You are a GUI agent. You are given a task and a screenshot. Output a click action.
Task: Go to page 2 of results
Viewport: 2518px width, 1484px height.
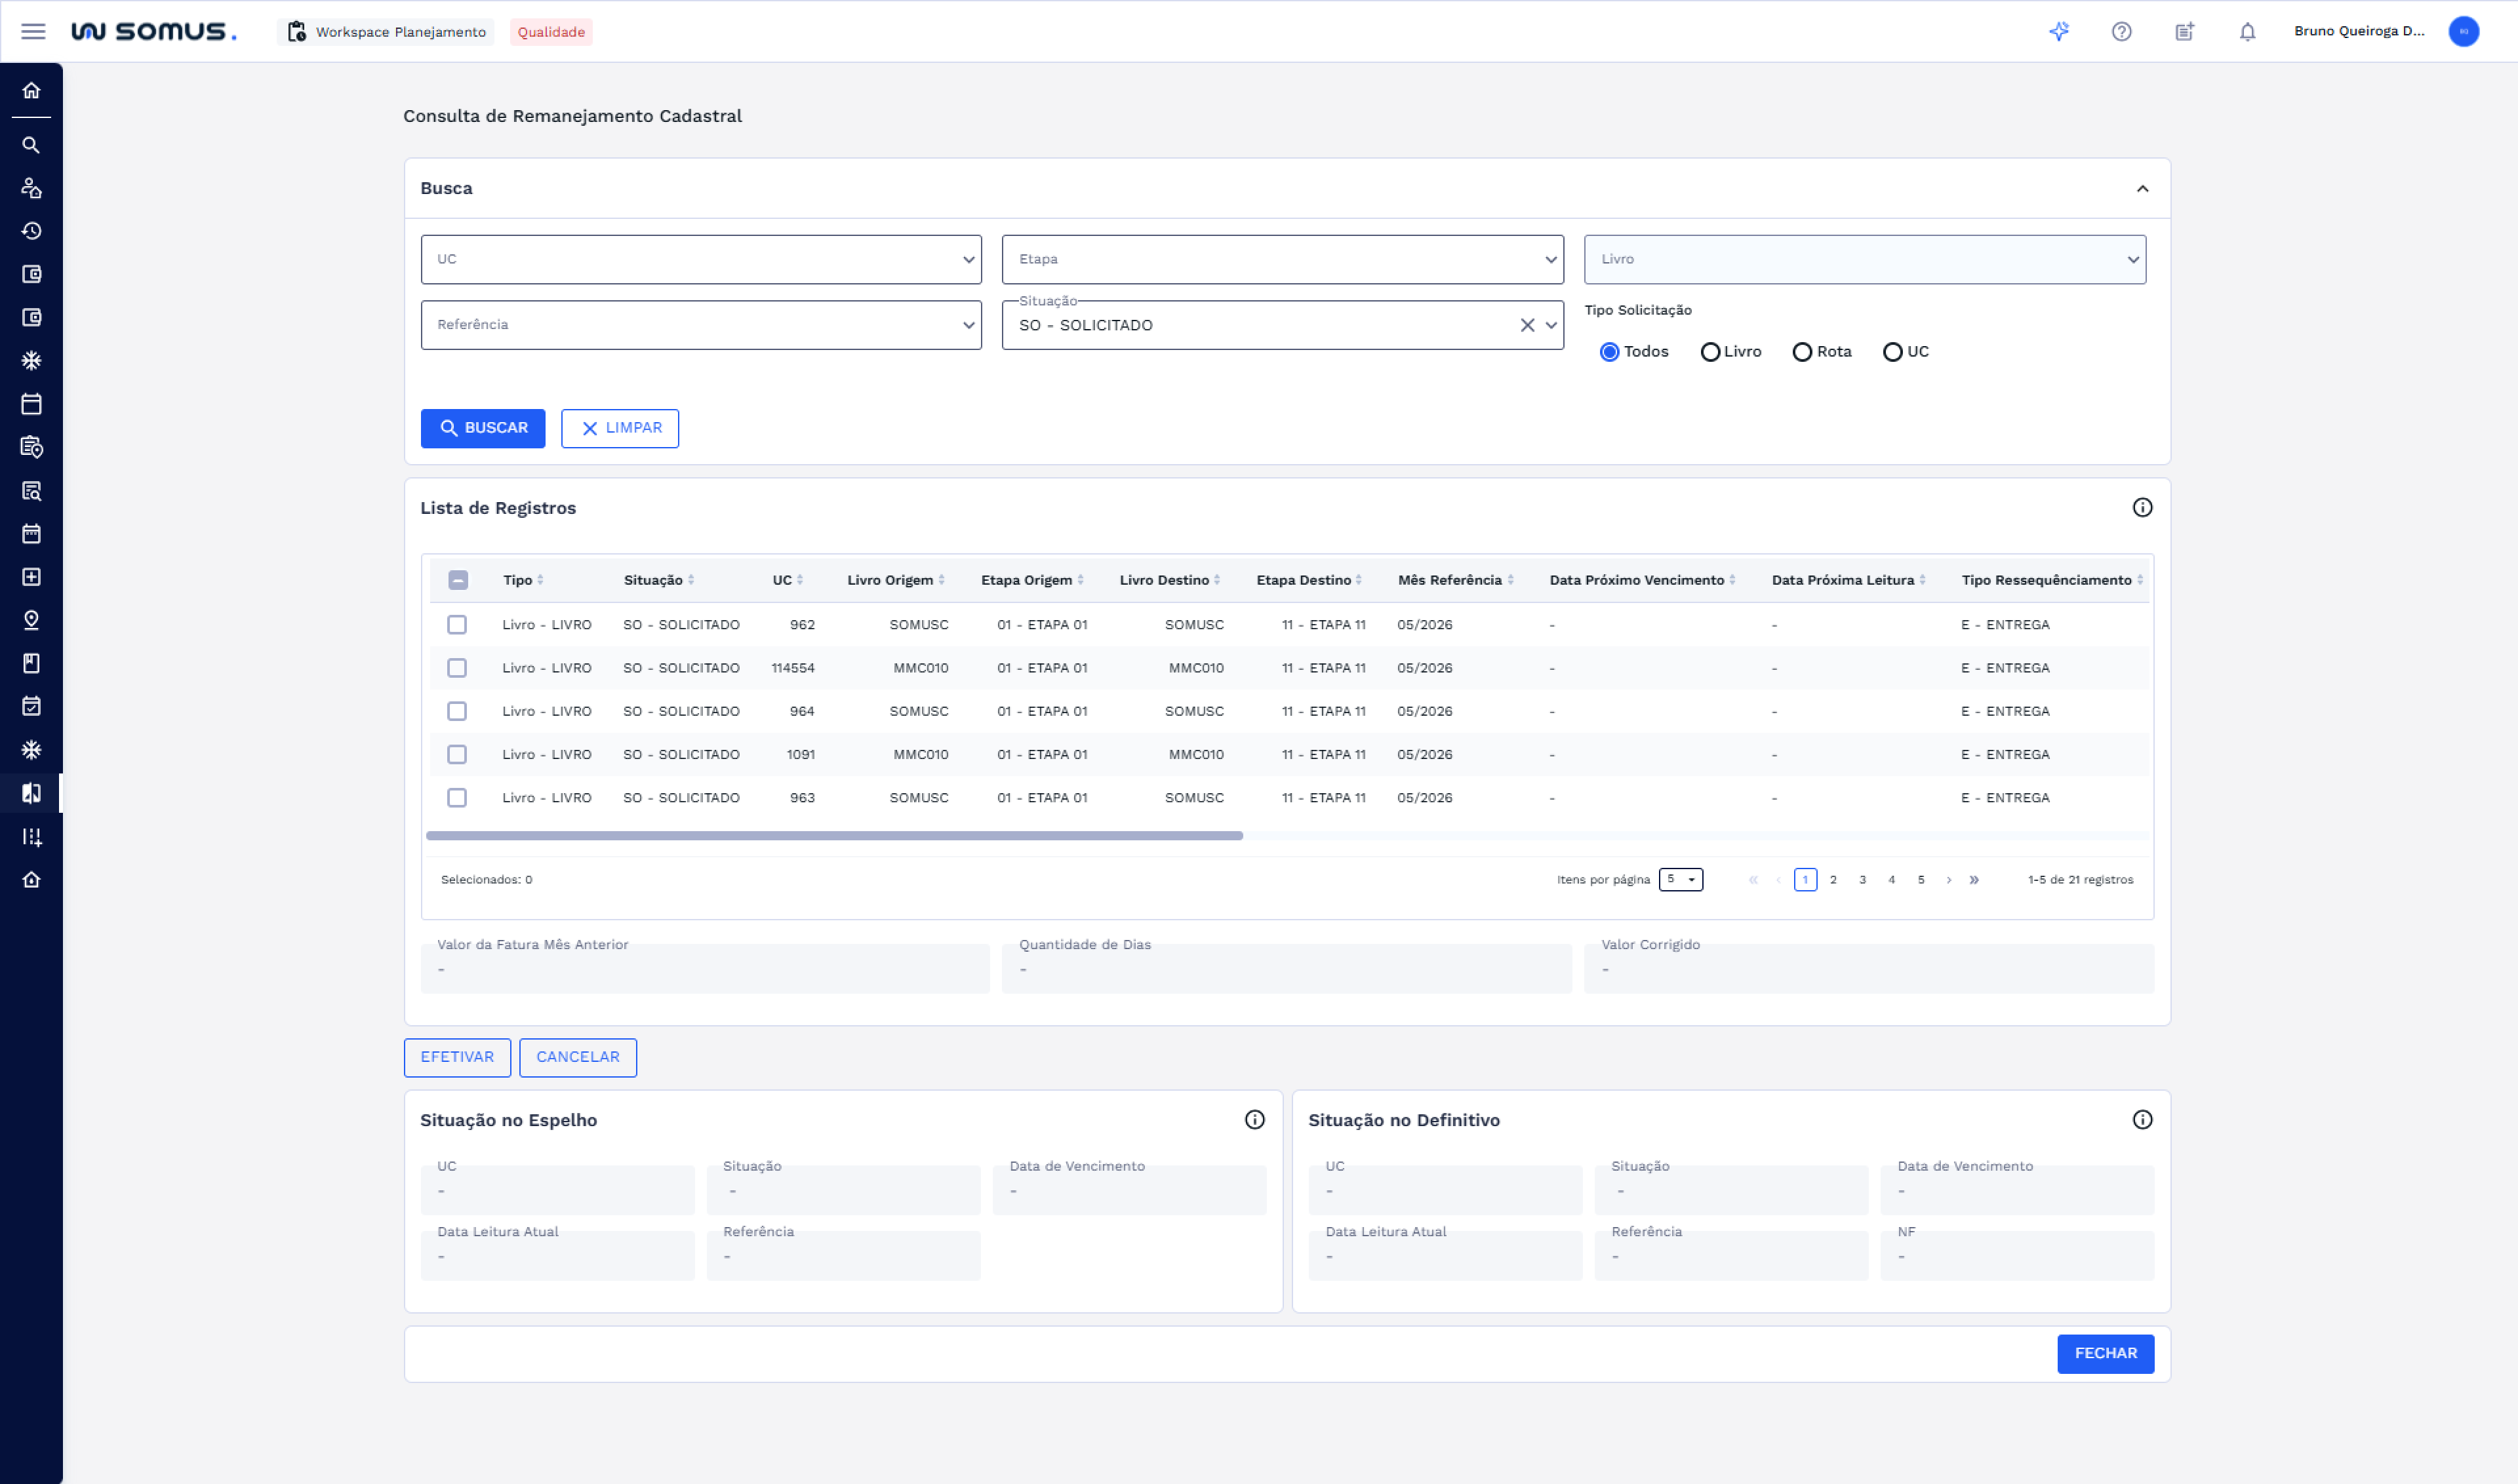pos(1833,880)
